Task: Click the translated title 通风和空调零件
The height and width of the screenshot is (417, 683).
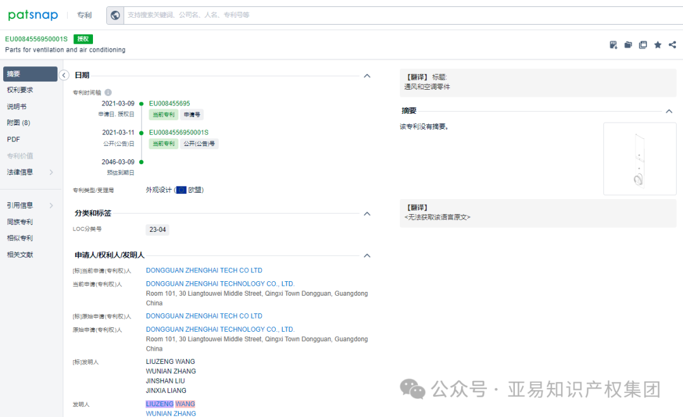Action: tap(427, 87)
